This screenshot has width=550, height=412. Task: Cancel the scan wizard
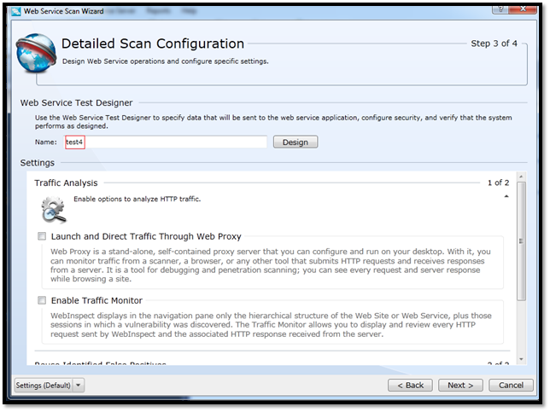click(511, 386)
